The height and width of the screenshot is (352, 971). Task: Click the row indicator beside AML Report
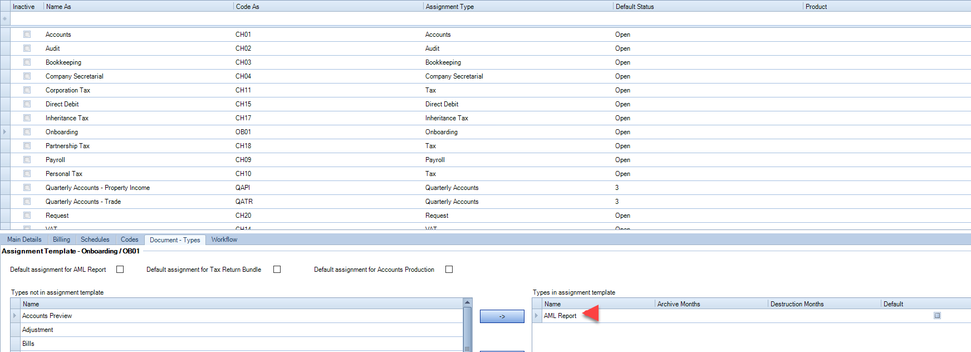point(537,316)
